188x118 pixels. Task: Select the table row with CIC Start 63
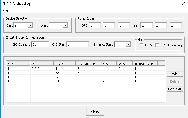click(x=86, y=77)
